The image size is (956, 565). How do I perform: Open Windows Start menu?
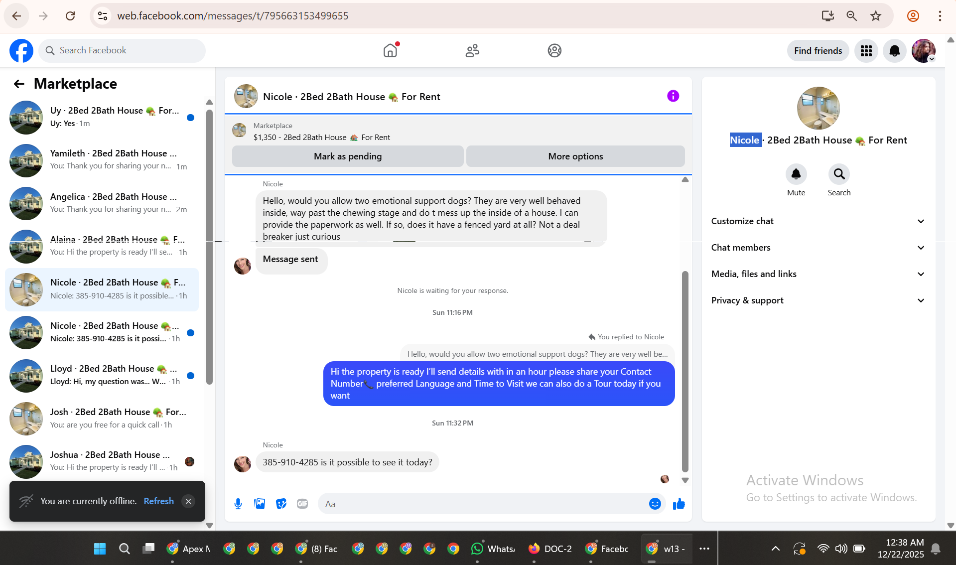pos(100,549)
